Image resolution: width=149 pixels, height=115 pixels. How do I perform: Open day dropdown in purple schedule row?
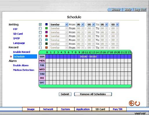[x=59, y=32]
